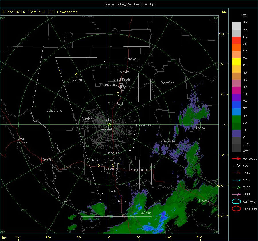Click the Stettler city label
The height and width of the screenshot is (241, 258).
167,83
